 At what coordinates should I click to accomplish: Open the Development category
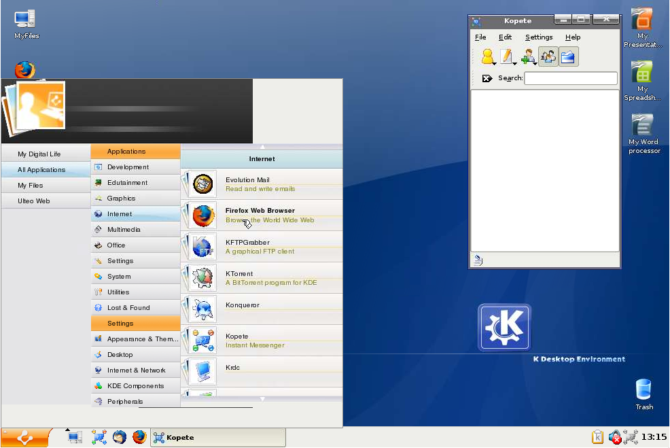135,167
